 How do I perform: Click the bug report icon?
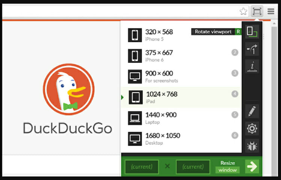pyautogui.click(x=252, y=146)
